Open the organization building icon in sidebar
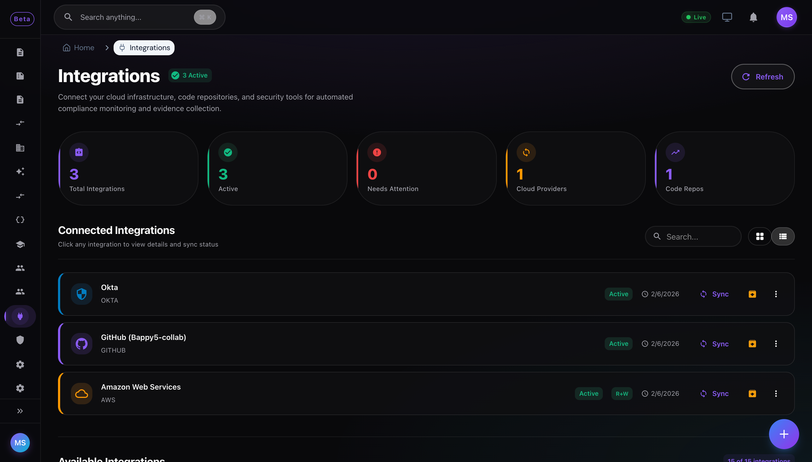Viewport: 812px width, 462px height. 20,148
